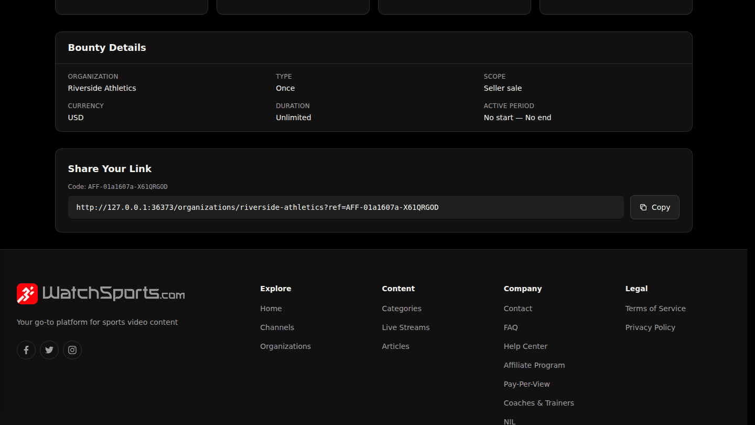The width and height of the screenshot is (755, 425).
Task: Open the Affiliate Program link
Action: point(534,365)
